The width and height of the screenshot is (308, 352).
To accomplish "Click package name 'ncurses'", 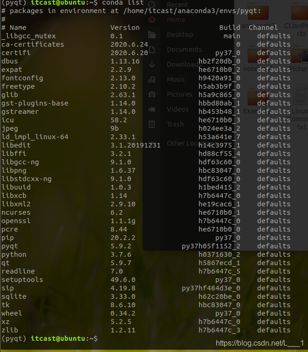I will tap(16, 212).
